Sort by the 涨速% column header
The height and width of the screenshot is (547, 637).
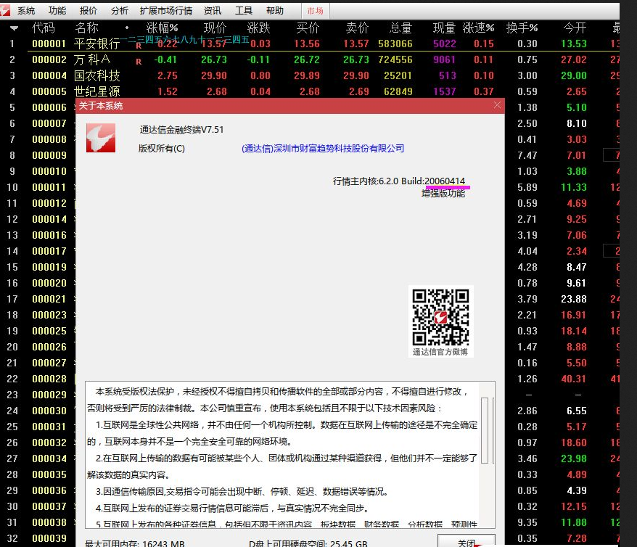point(479,28)
